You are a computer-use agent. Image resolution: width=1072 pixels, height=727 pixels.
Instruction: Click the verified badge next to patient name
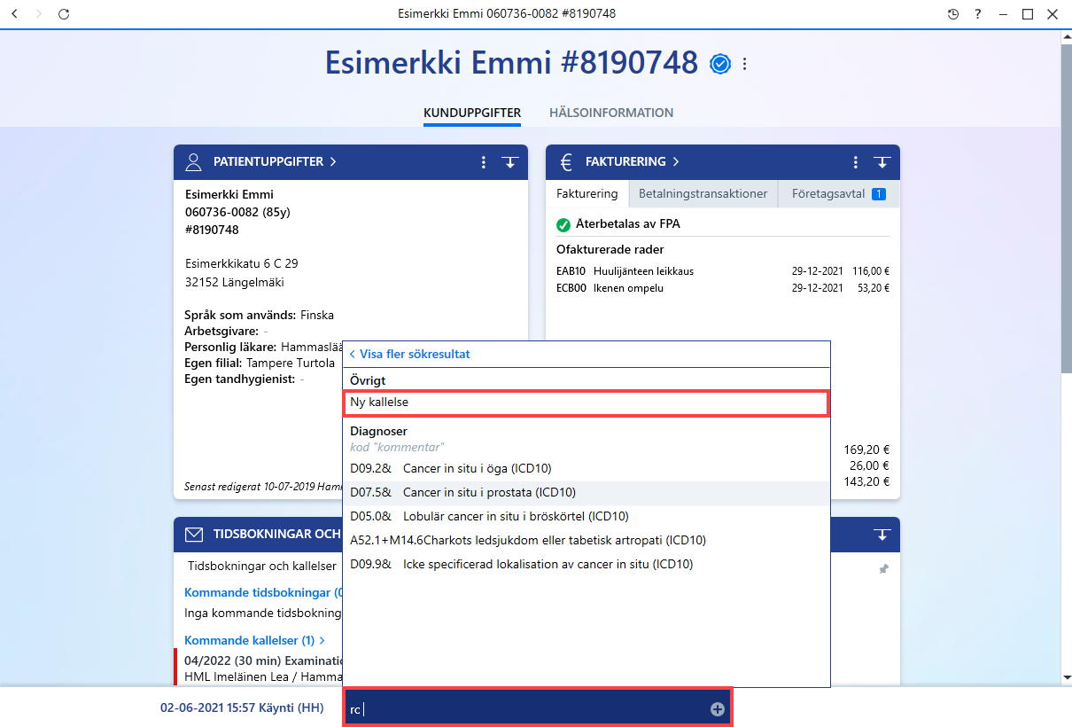tap(720, 64)
